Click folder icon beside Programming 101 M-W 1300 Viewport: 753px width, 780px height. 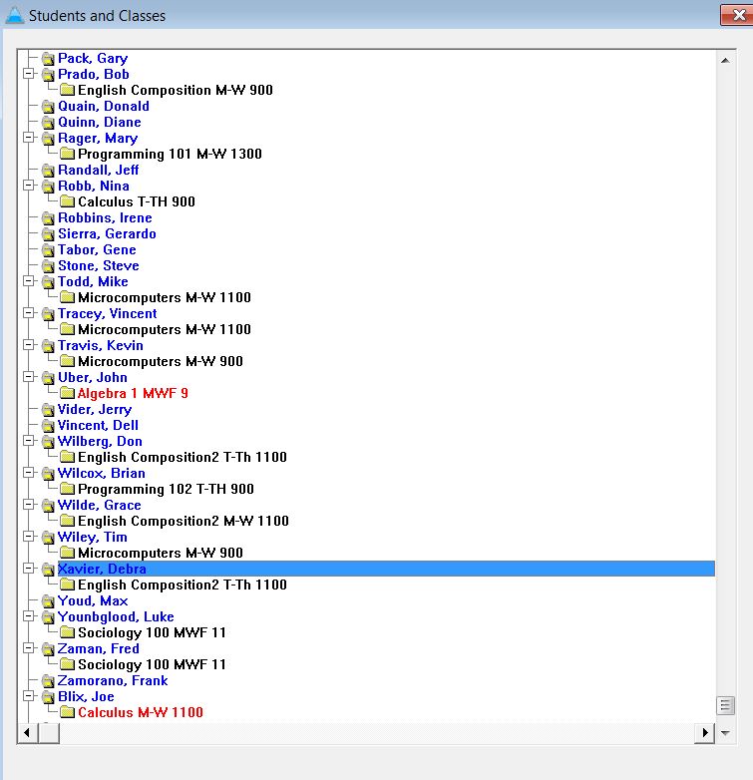click(x=67, y=155)
